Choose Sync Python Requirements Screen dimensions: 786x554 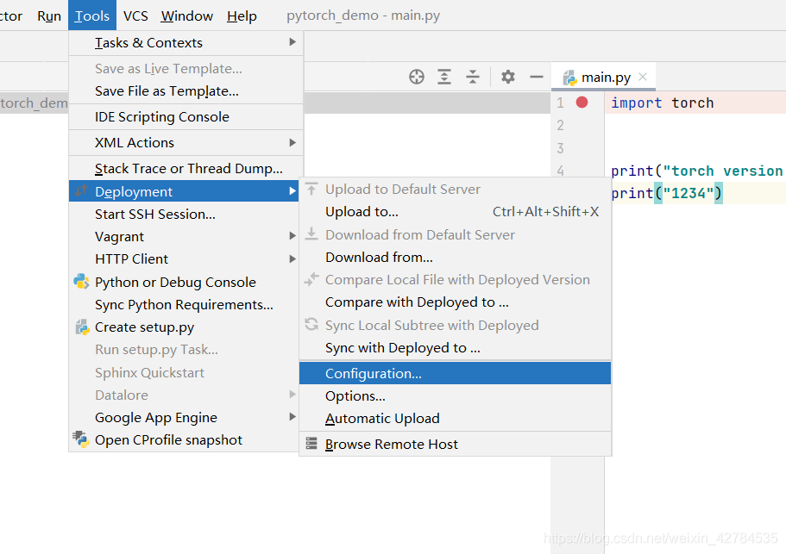184,305
